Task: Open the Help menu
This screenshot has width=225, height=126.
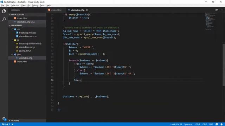Action: [x=49, y=6]
